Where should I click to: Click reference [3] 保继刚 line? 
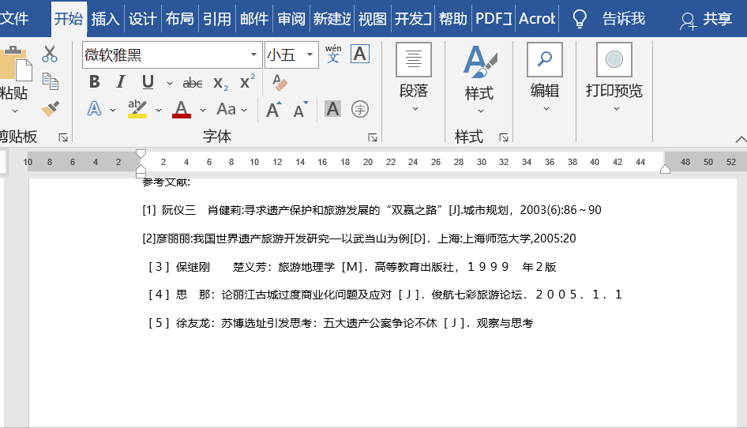point(351,267)
